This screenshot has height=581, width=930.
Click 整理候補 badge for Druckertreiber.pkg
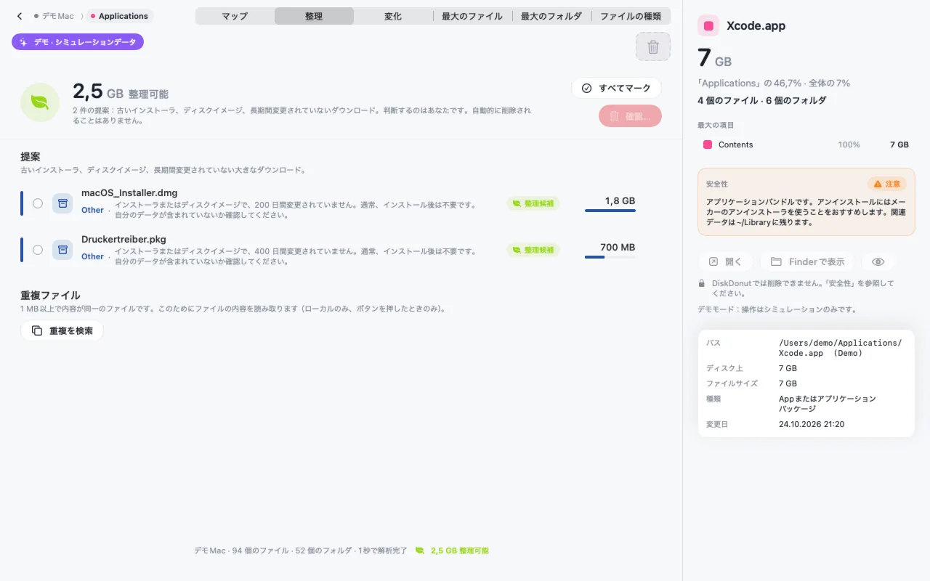click(x=533, y=250)
